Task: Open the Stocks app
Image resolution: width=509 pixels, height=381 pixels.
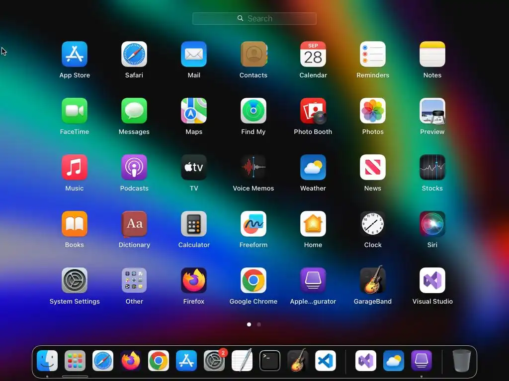Action: [432, 167]
